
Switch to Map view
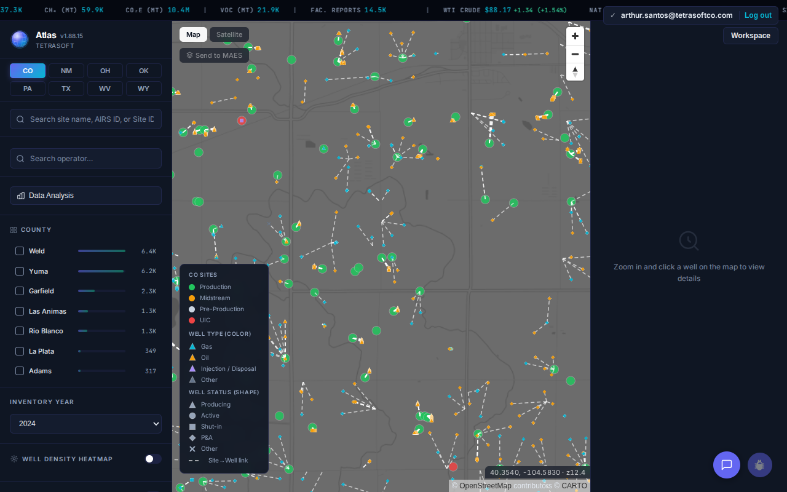(x=193, y=34)
